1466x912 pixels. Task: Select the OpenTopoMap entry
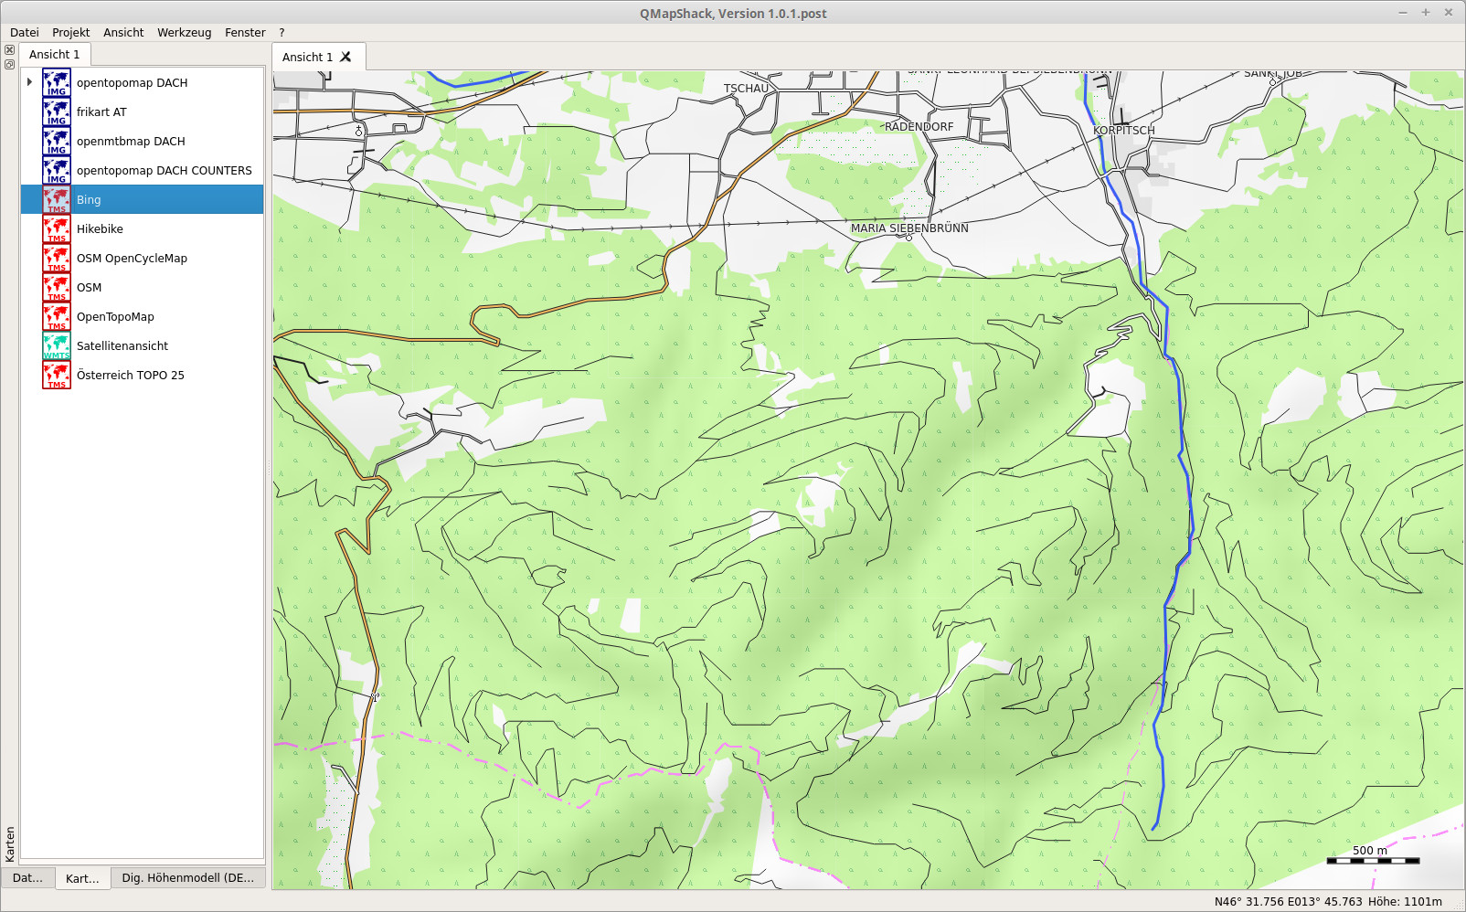point(143,316)
